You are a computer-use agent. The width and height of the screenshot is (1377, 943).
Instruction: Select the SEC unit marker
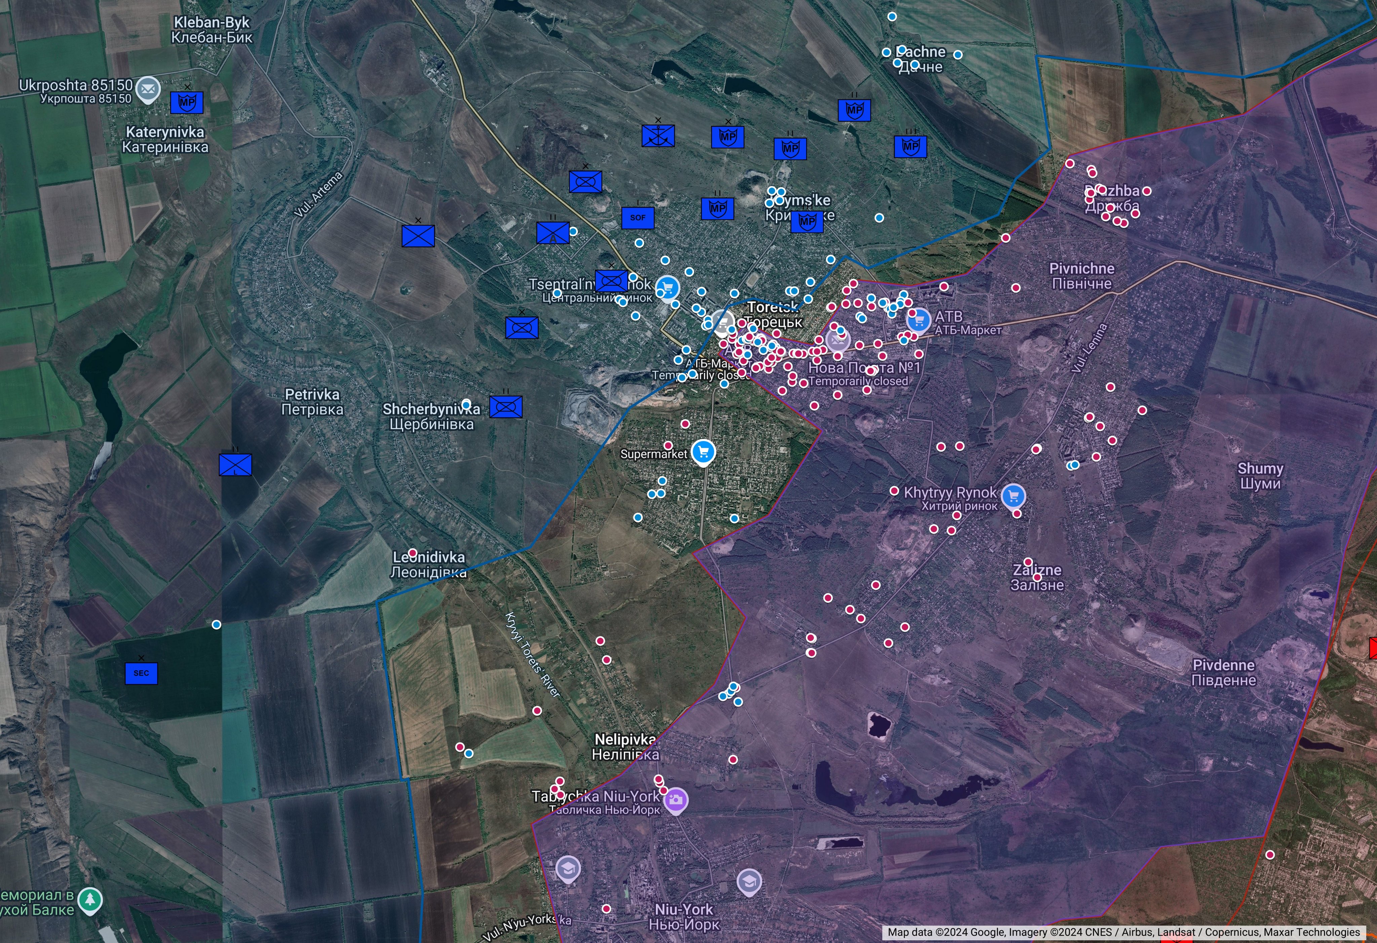[x=141, y=673]
